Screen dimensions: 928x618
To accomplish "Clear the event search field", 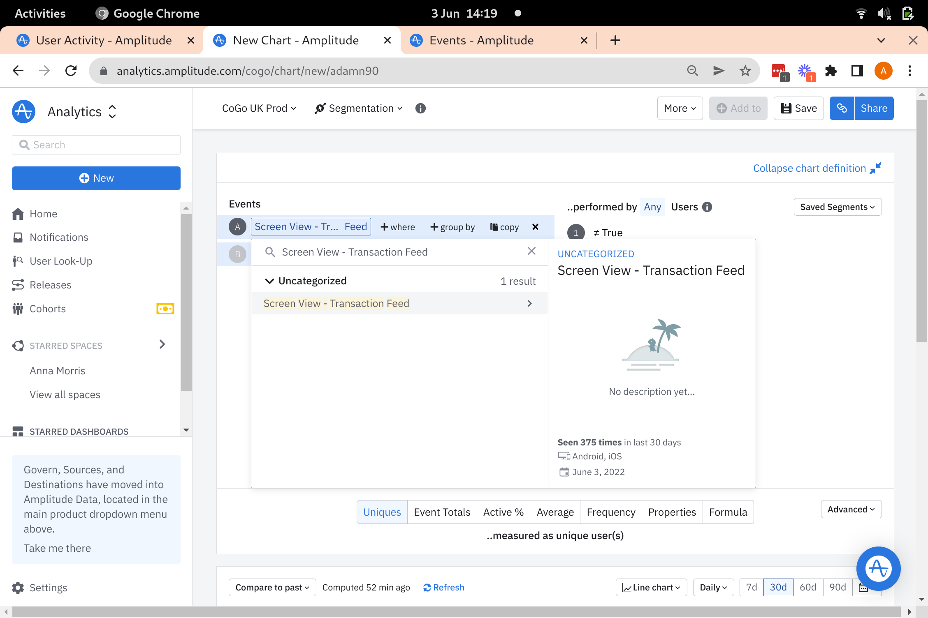I will point(531,251).
